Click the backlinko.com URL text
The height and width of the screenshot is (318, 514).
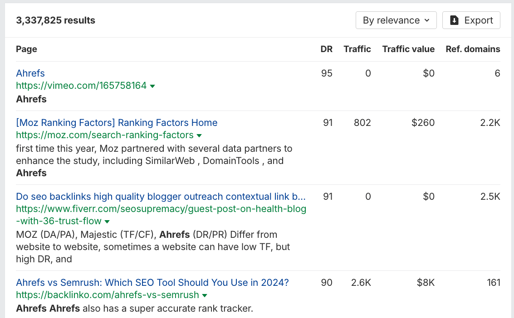[107, 294]
